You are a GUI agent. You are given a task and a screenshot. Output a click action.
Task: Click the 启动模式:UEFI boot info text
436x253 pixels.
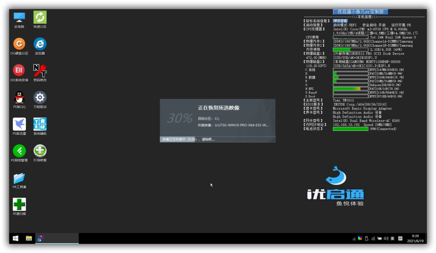pos(345,25)
